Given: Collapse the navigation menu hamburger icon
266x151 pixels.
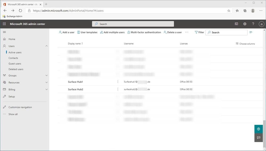Looking at the screenshot, I should point(5,32).
